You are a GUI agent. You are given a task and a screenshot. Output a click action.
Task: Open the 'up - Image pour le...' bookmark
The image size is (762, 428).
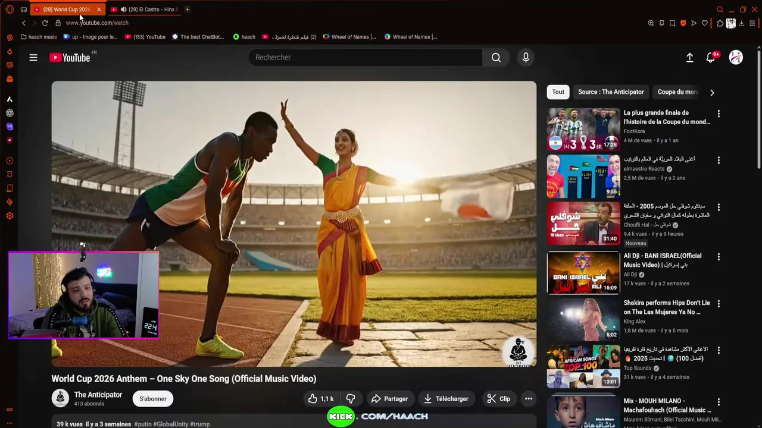click(90, 37)
